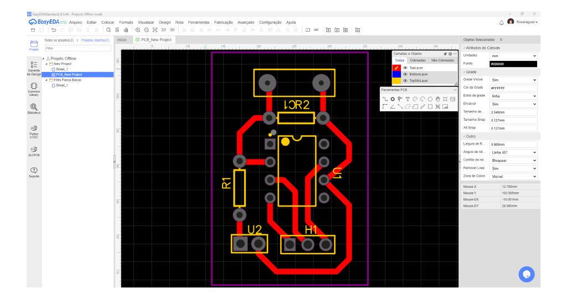Screen dimensions: 567x298
Task: Show Projetos Abertos(2) list
Action: [95, 40]
